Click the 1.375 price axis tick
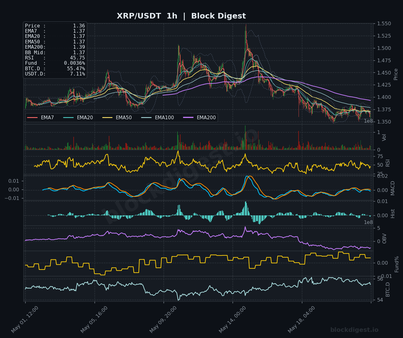 [x=384, y=110]
